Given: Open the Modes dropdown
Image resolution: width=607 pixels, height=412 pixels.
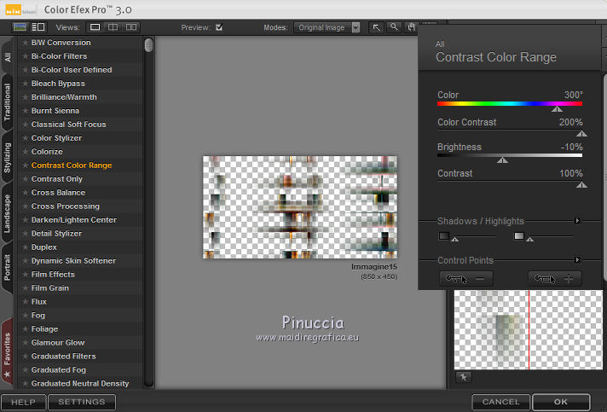Looking at the screenshot, I should click(x=329, y=27).
